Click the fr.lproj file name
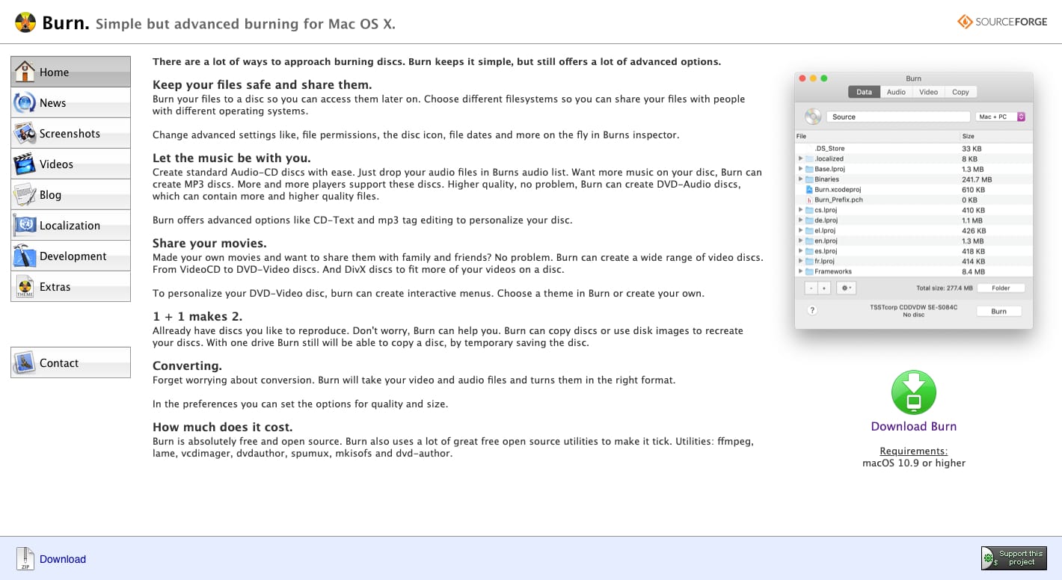1062x580 pixels. (824, 262)
